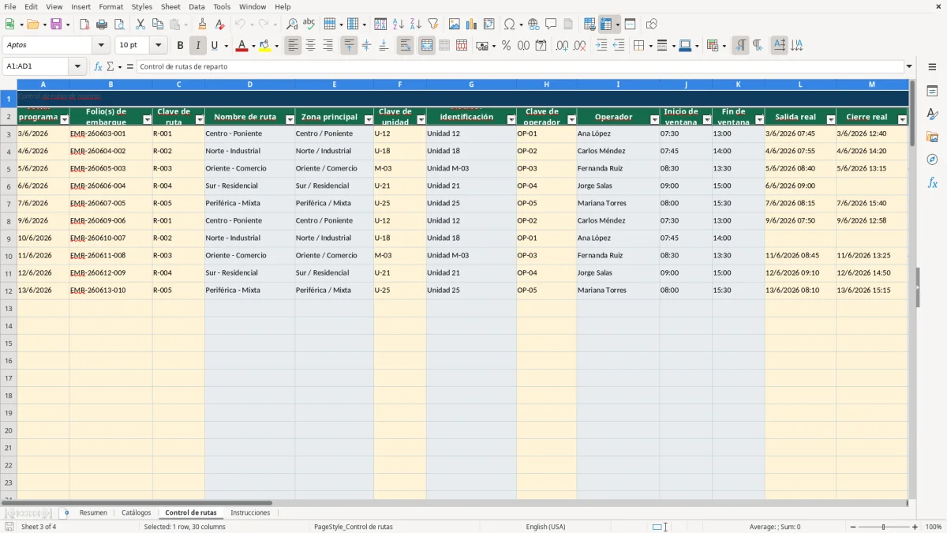Toggle Align Left
The height and width of the screenshot is (533, 947).
pos(293,46)
